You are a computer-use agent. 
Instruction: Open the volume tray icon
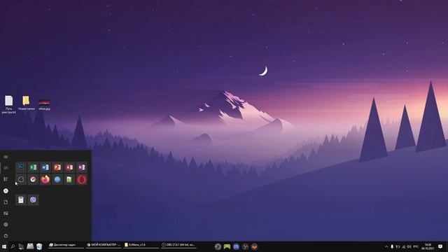click(409, 246)
